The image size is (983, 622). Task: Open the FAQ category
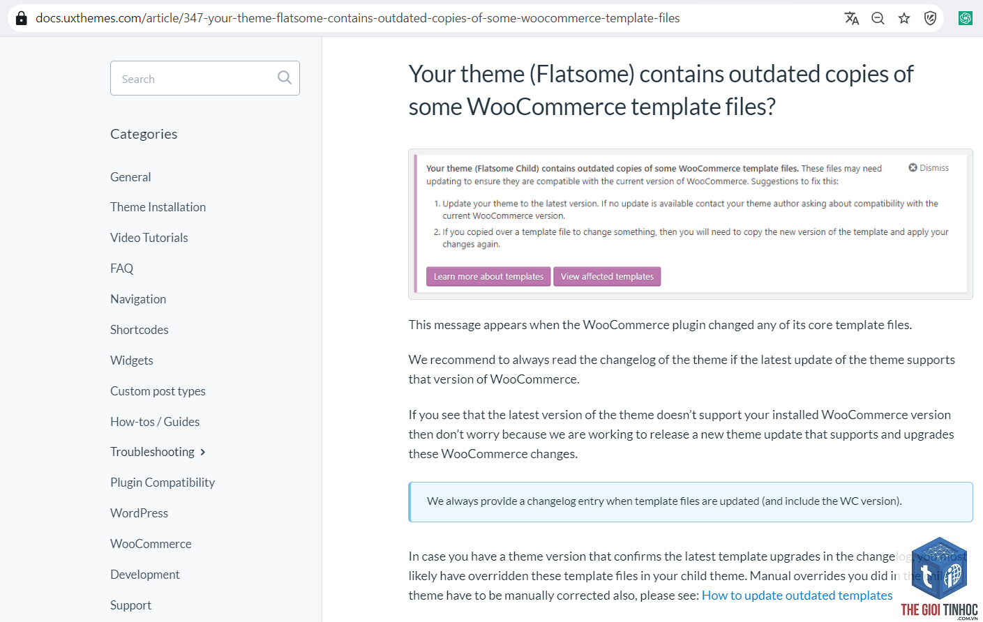[121, 268]
